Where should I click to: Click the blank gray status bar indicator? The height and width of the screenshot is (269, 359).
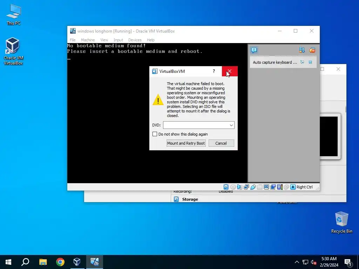260,187
